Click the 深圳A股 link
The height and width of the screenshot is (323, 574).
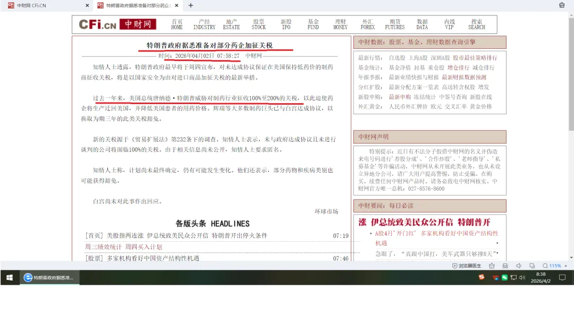440,58
